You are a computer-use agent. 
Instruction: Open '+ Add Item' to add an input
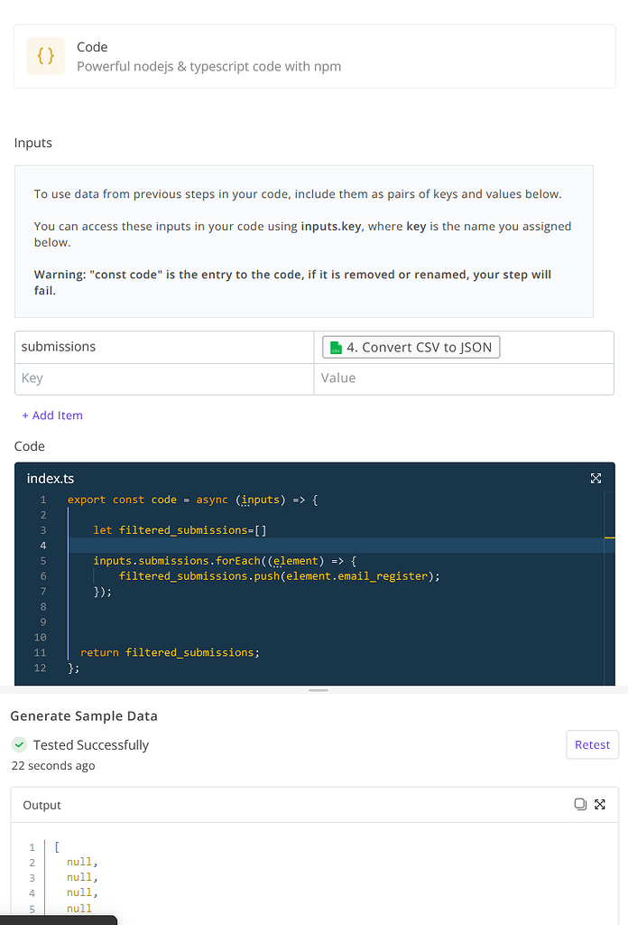click(x=52, y=415)
